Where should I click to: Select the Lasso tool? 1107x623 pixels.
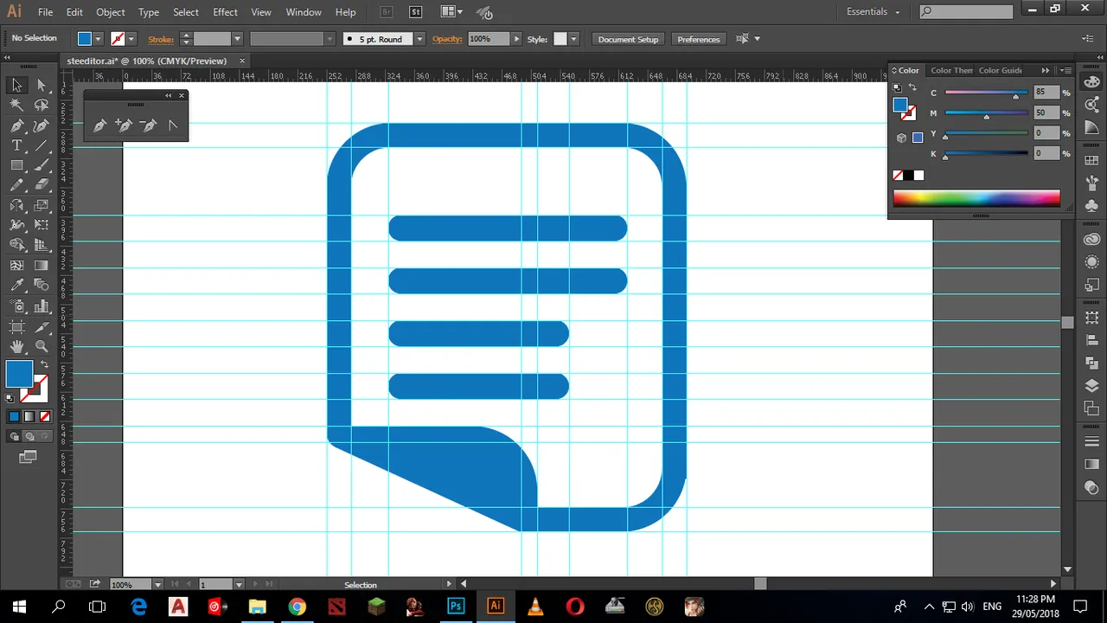pyautogui.click(x=41, y=105)
